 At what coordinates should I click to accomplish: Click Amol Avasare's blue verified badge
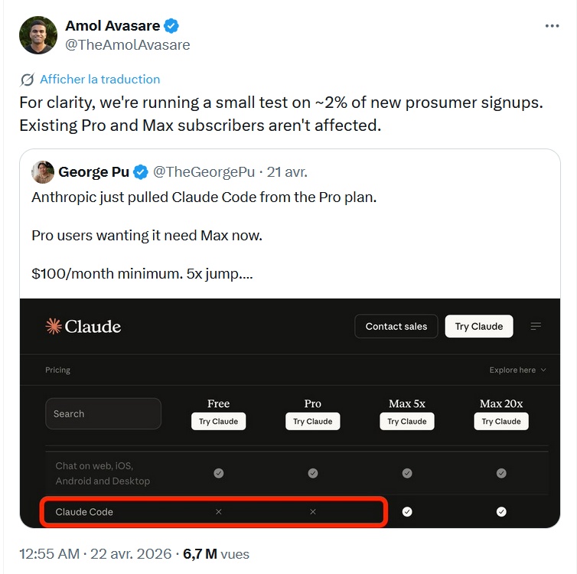point(172,26)
